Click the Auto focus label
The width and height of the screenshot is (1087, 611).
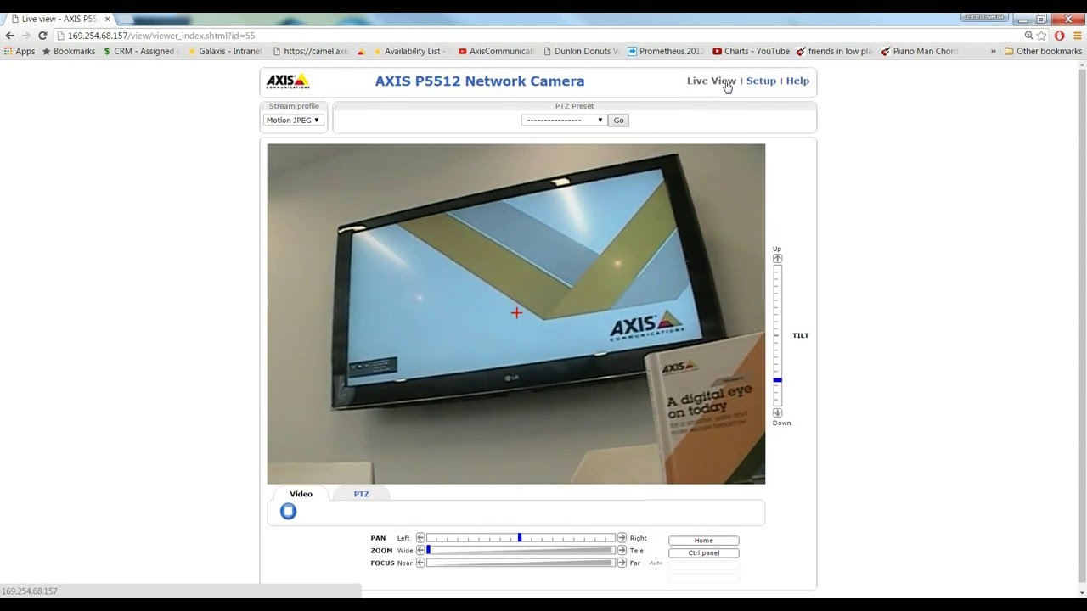pos(656,563)
